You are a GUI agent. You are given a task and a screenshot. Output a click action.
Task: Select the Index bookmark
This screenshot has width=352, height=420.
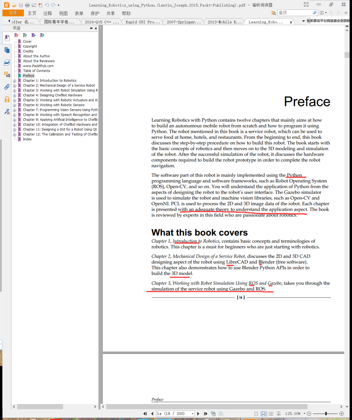tap(27, 139)
